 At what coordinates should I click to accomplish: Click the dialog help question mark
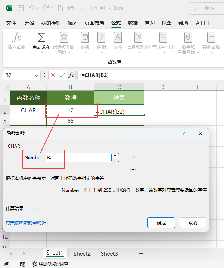184,134
